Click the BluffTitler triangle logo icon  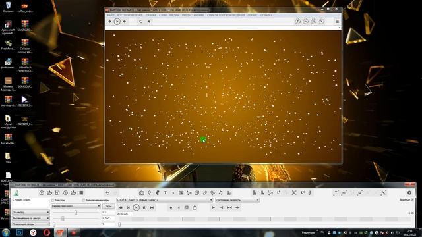16,193
